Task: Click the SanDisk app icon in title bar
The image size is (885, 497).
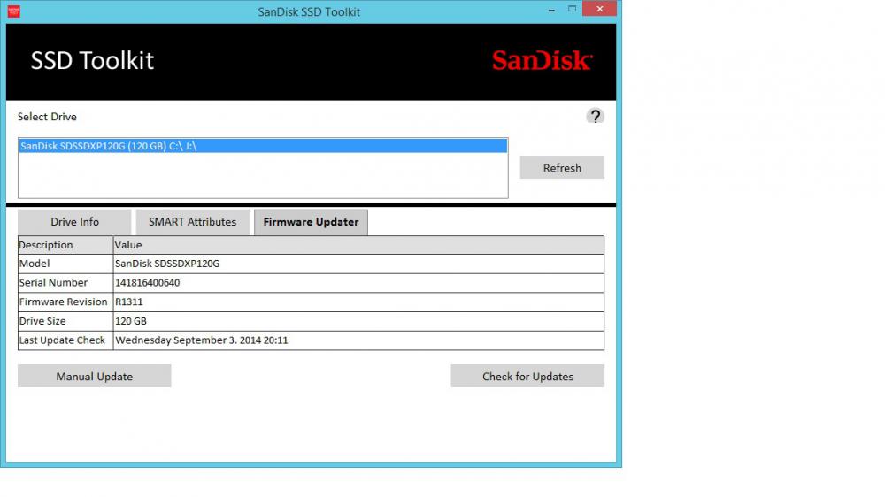Action: (x=14, y=11)
